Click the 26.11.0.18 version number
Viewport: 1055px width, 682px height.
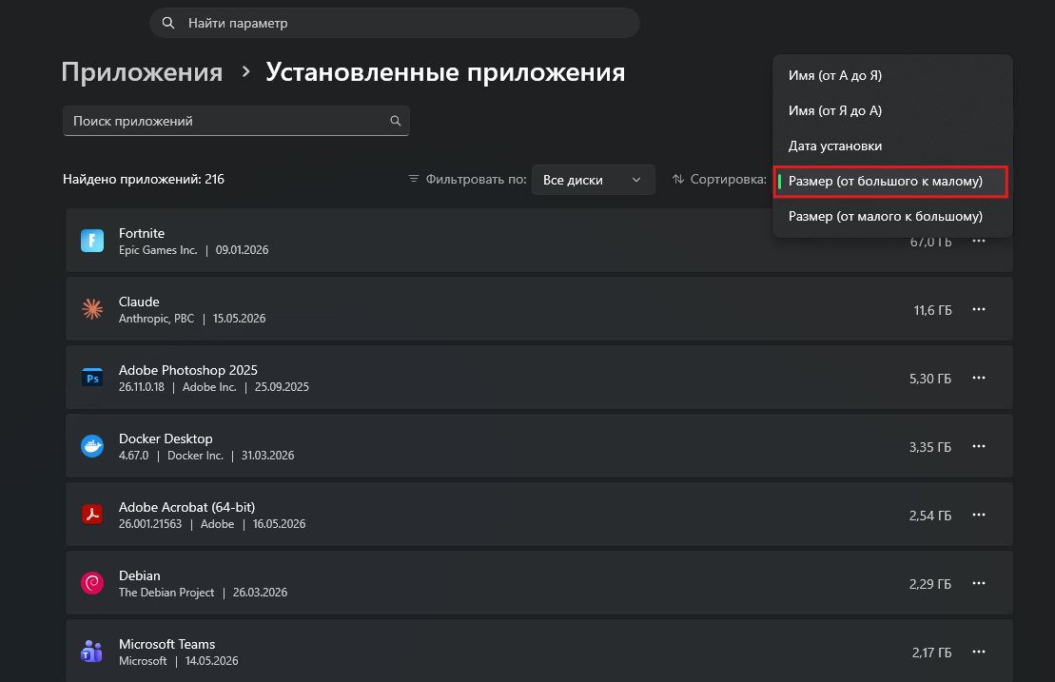[x=142, y=387]
